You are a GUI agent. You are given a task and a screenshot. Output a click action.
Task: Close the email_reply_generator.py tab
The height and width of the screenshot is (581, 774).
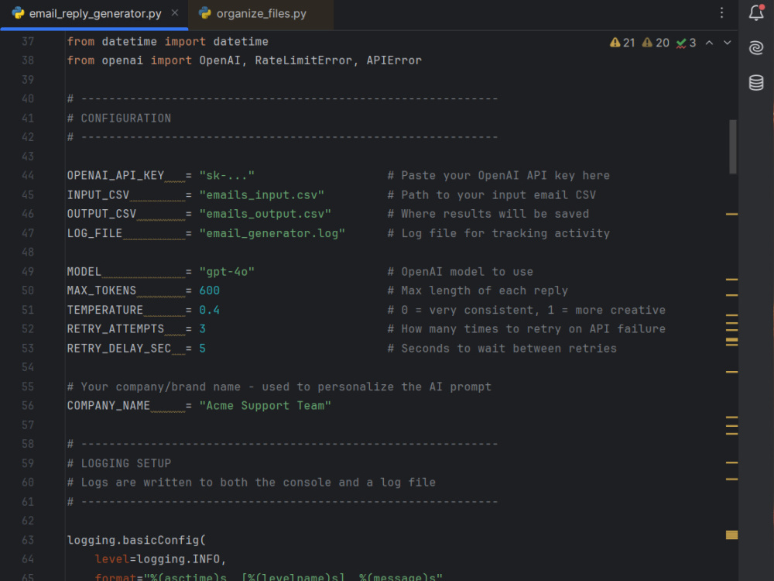coord(175,13)
